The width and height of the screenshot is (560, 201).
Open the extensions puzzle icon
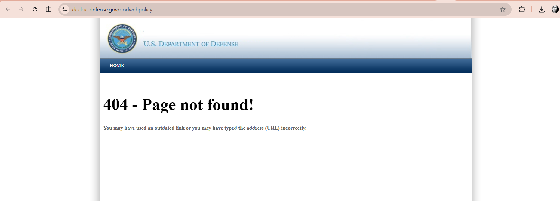[x=522, y=9]
